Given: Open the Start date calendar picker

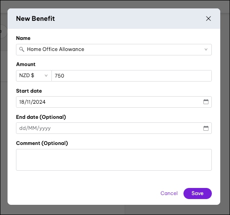Looking at the screenshot, I should pos(206,102).
